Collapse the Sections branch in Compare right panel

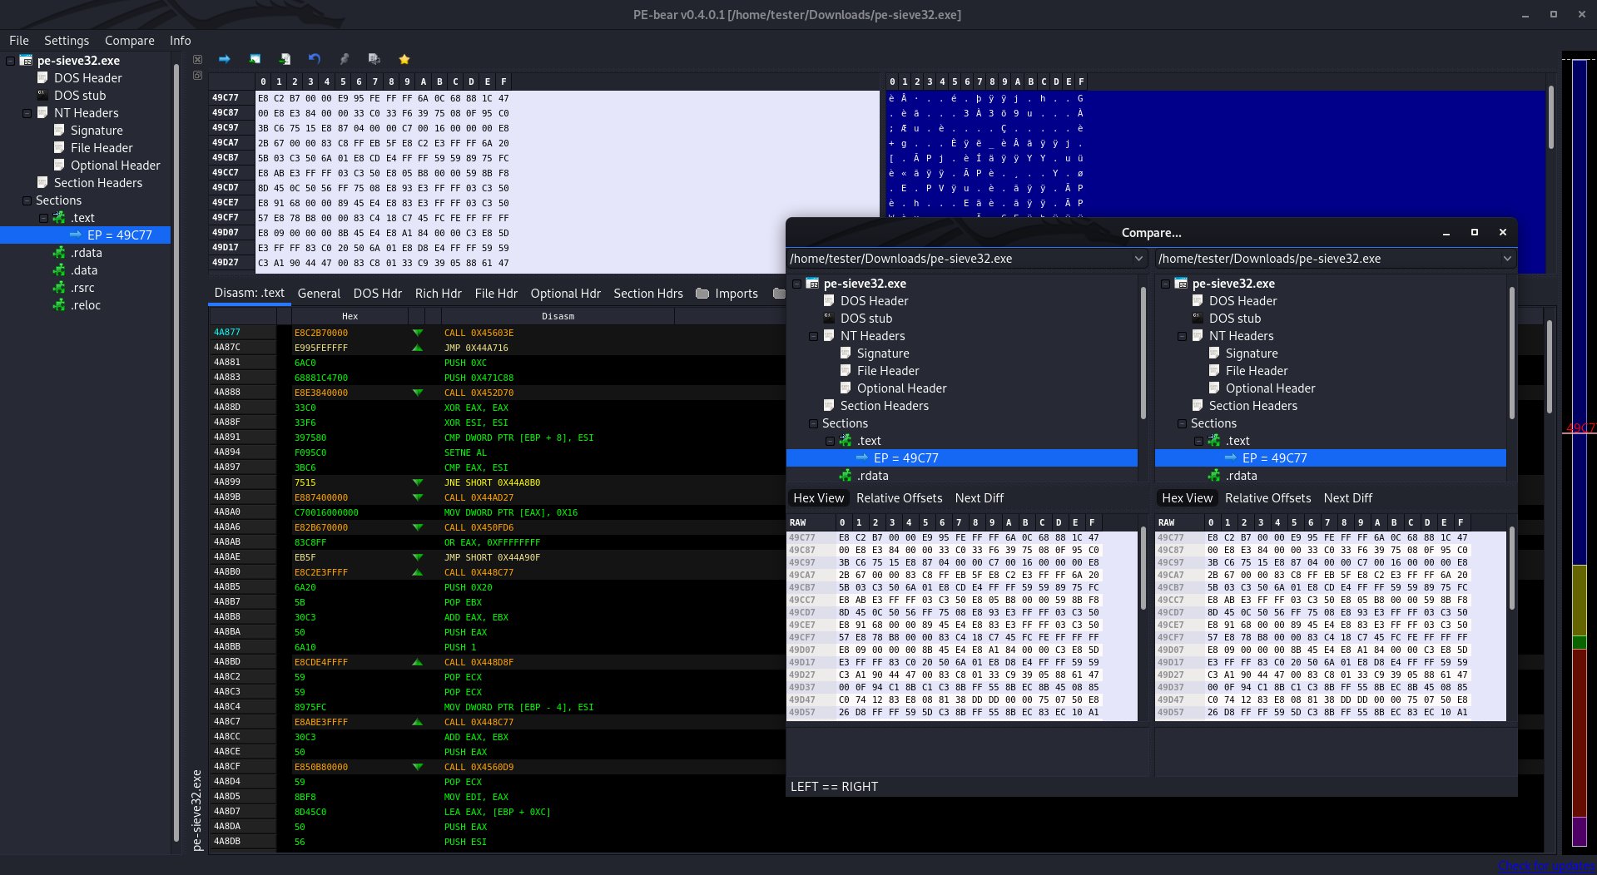1182,423
